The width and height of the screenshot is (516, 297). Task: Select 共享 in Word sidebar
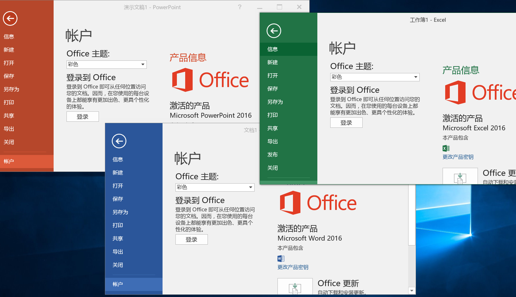pos(134,238)
